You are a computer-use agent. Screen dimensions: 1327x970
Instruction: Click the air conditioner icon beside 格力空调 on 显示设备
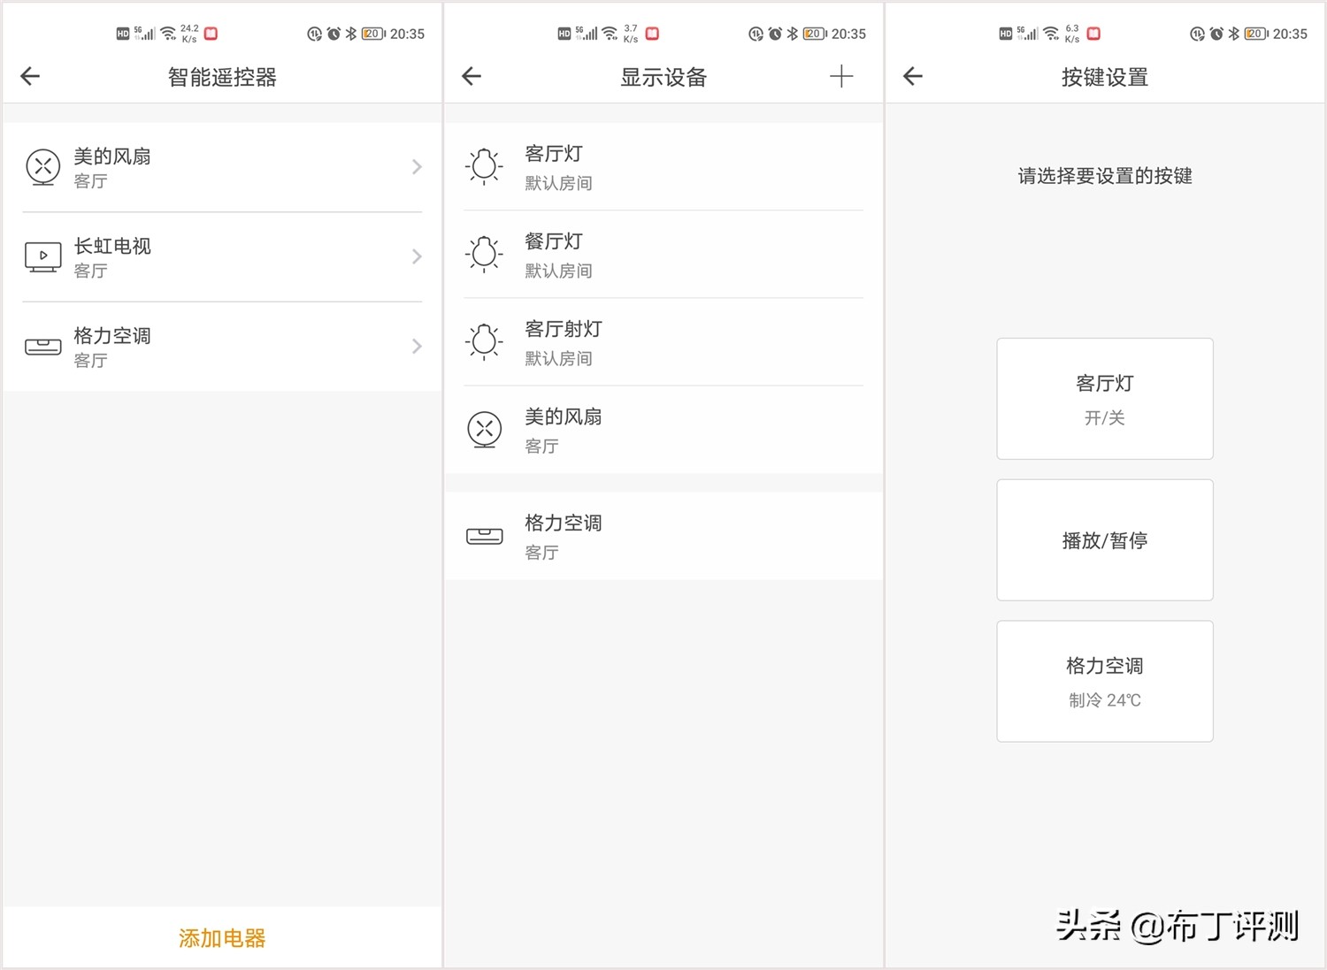pos(483,535)
